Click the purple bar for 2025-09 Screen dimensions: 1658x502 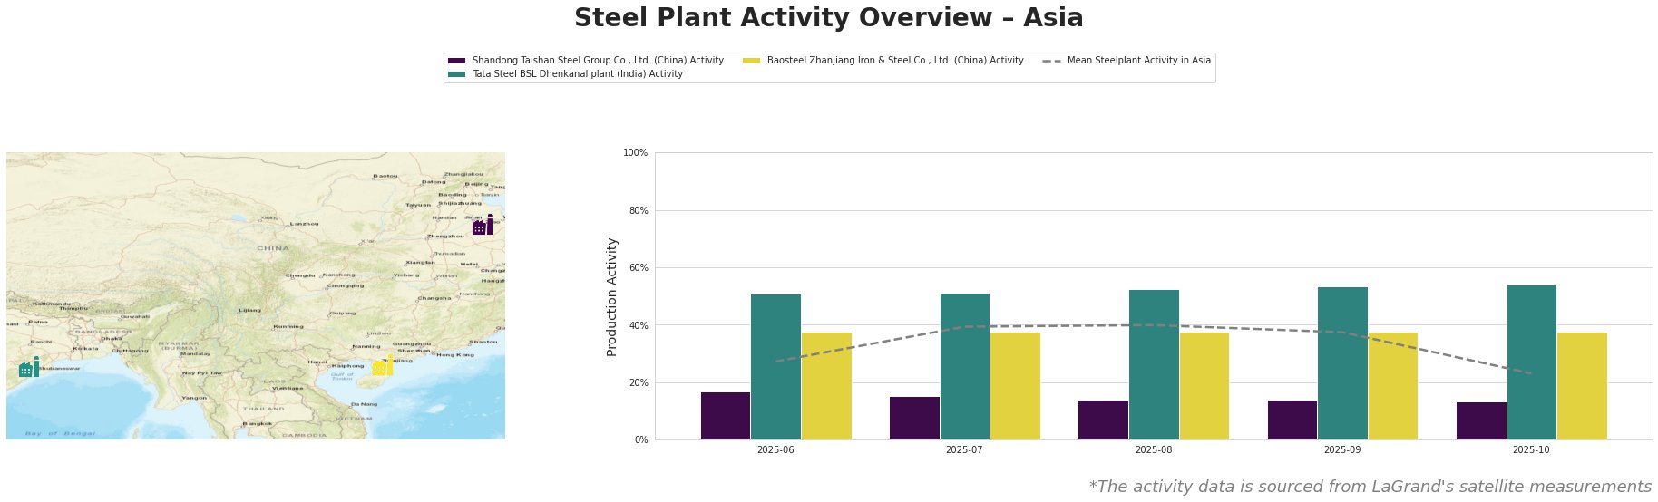[1292, 420]
